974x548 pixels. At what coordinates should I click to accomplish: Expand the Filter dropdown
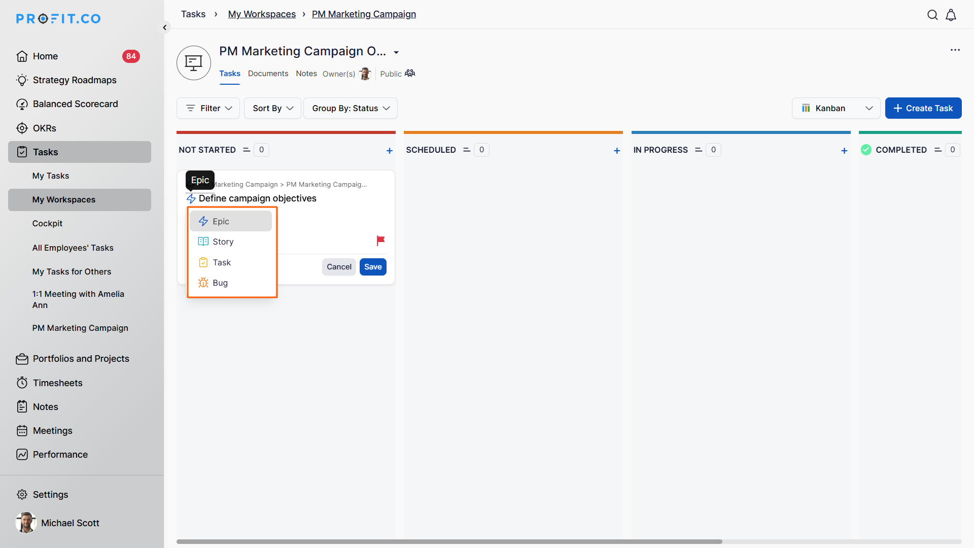[208, 108]
